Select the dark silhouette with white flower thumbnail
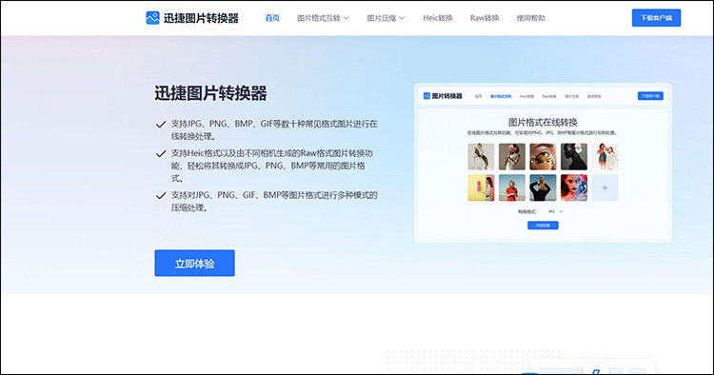Image resolution: width=714 pixels, height=375 pixels. tap(574, 156)
